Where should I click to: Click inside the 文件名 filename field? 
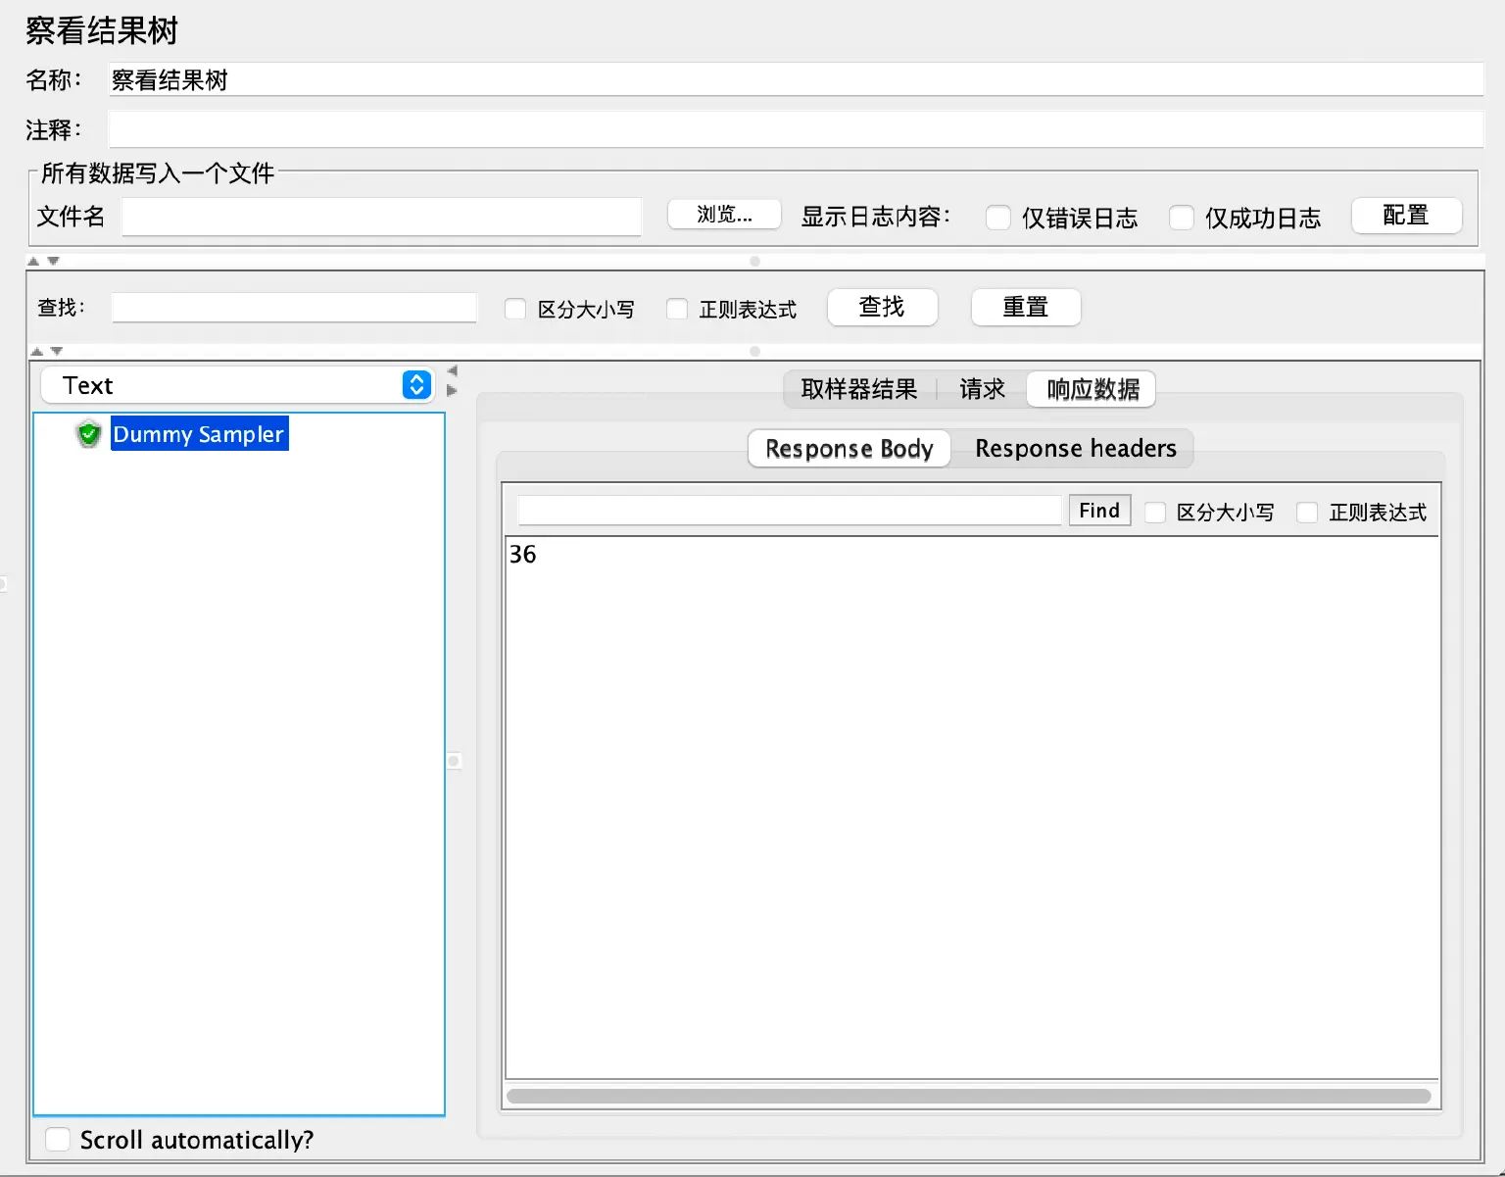(380, 217)
